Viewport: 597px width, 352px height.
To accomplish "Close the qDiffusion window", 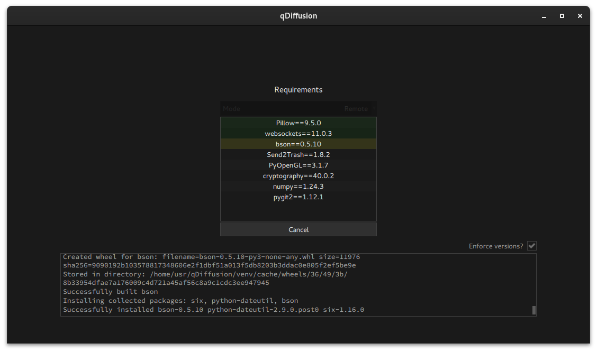I will [x=580, y=16].
